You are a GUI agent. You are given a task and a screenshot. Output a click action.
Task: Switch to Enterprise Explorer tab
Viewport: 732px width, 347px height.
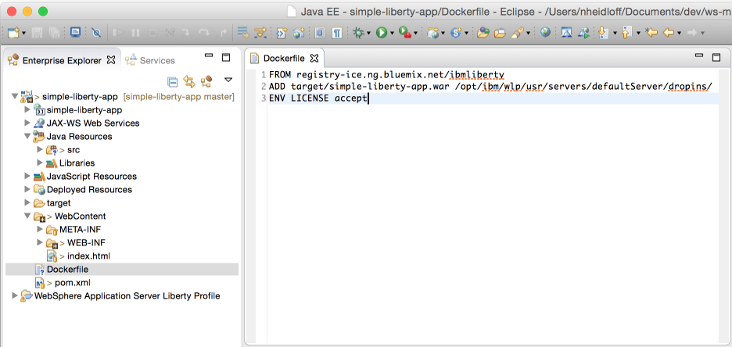click(62, 60)
